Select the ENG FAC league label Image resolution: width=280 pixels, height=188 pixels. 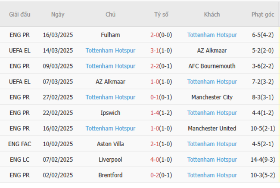19,144
